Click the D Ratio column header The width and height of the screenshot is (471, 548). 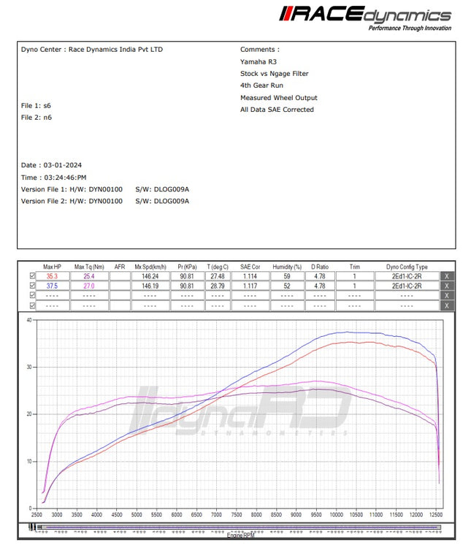pos(320,267)
